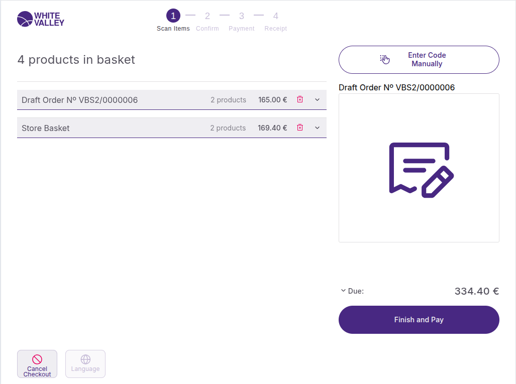Screen dimensions: 516x384
Task: Delete the Draft Order from basket
Action: click(x=300, y=99)
